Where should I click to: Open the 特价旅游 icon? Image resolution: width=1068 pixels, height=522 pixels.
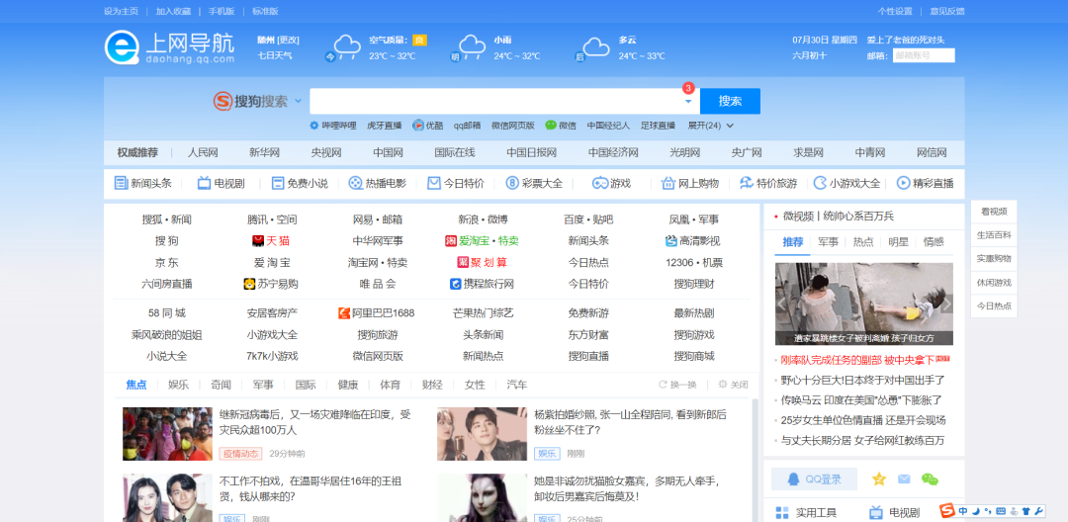pos(747,183)
